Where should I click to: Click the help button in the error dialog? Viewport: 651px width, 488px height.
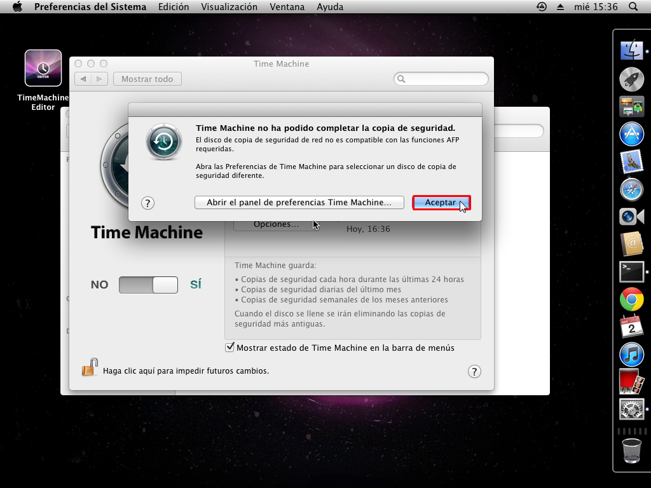(x=147, y=203)
